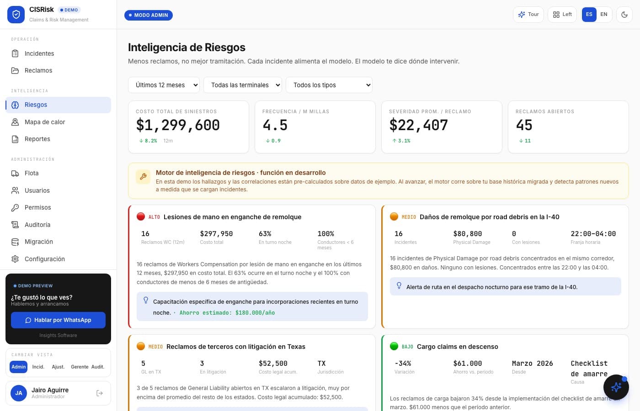640x411 pixels.
Task: Click the Frecuencia / M millas value 4.5
Action: (275, 125)
